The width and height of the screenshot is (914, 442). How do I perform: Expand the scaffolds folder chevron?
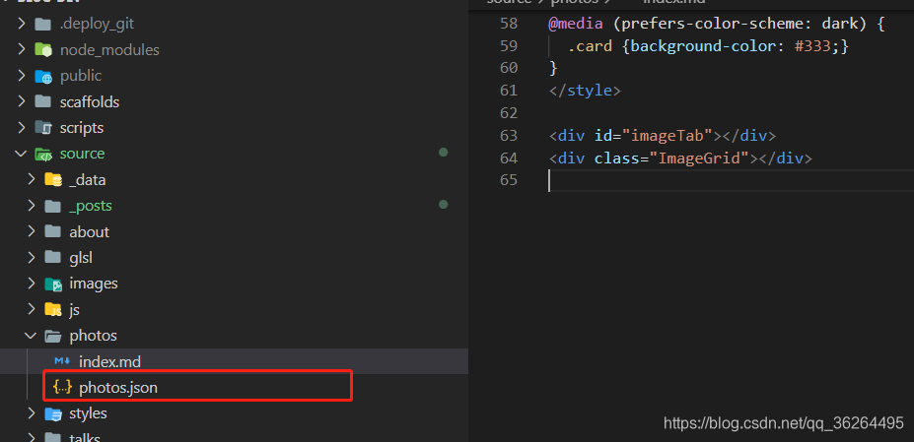click(x=22, y=101)
